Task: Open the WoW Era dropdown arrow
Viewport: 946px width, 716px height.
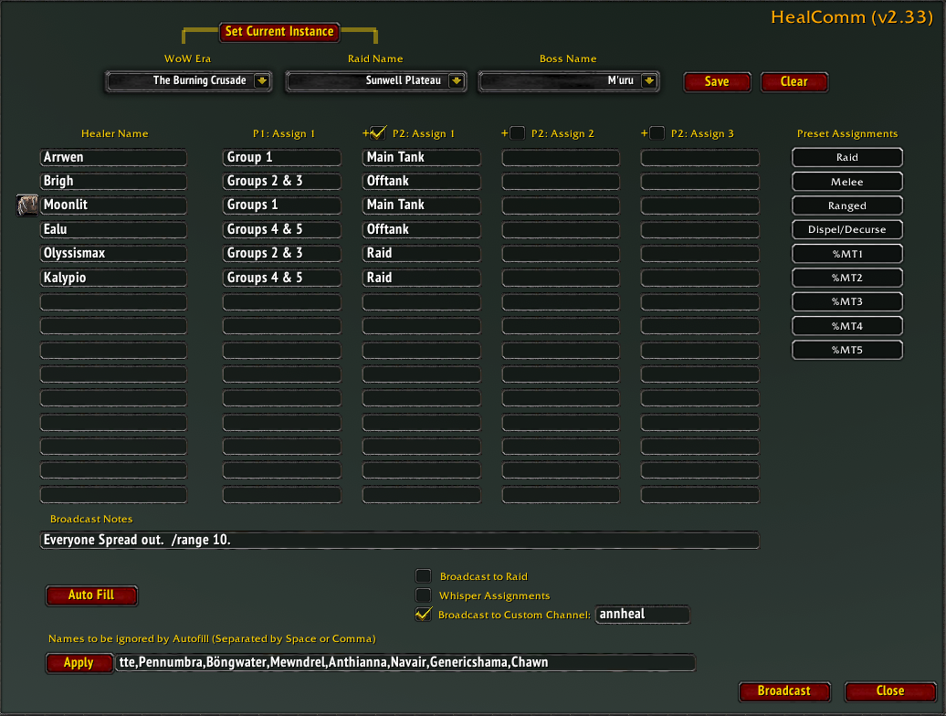Action: point(262,81)
